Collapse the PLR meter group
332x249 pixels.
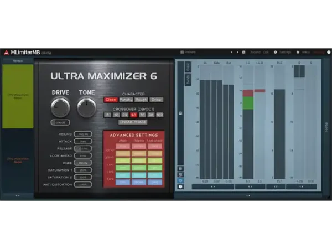(276, 186)
